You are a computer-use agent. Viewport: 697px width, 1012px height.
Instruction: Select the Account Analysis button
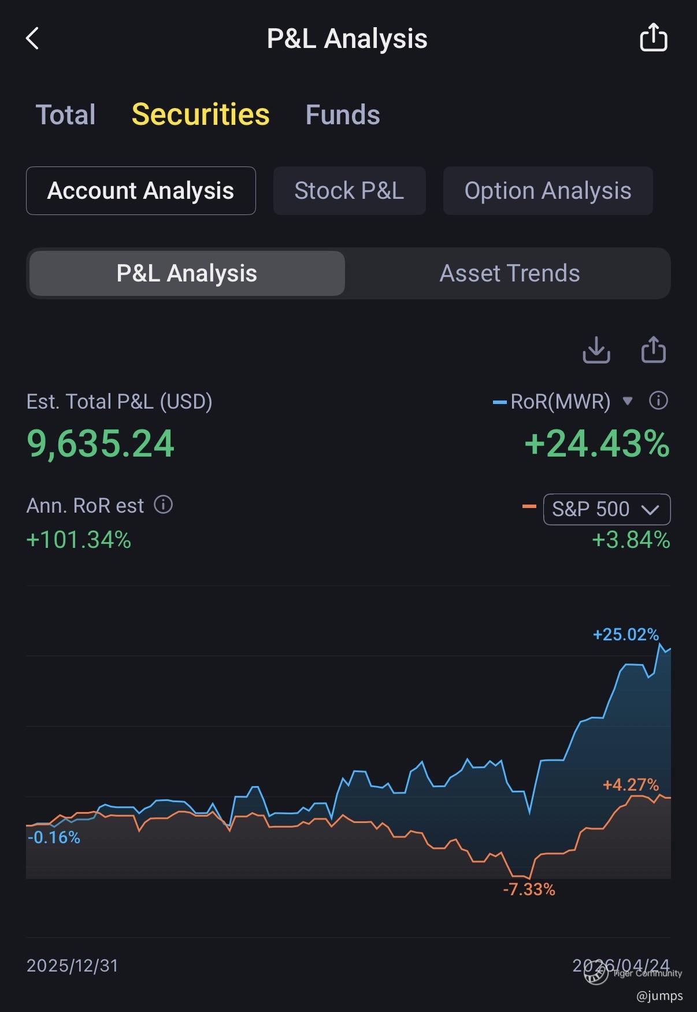point(140,191)
